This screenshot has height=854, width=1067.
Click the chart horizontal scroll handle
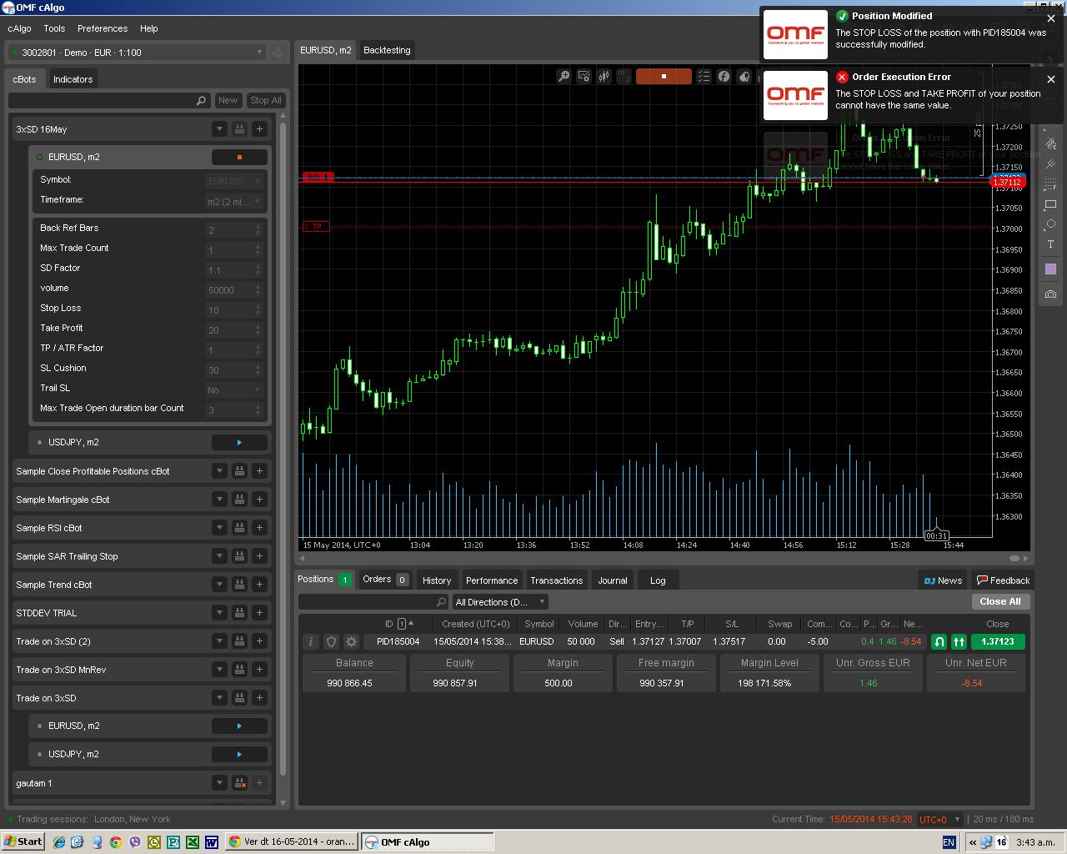pyautogui.click(x=1014, y=558)
